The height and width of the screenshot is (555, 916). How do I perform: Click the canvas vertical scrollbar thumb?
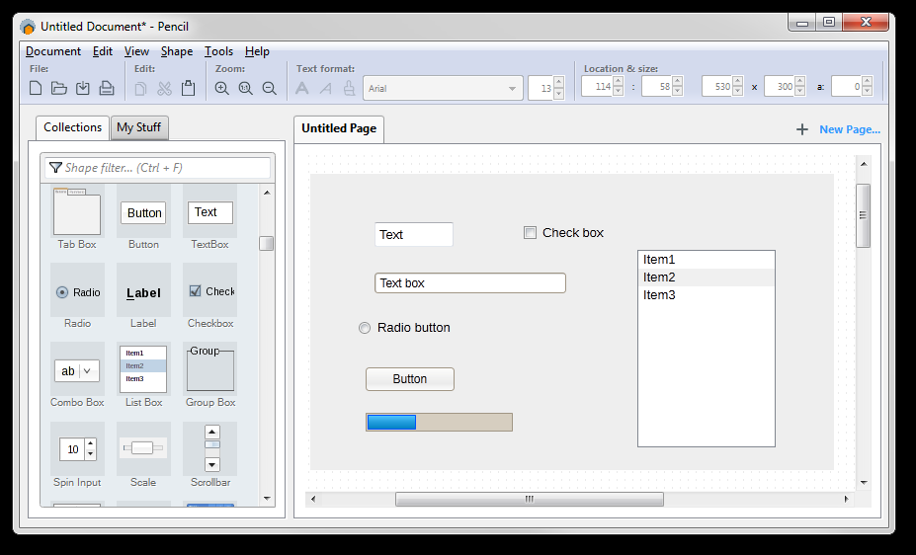(x=864, y=215)
